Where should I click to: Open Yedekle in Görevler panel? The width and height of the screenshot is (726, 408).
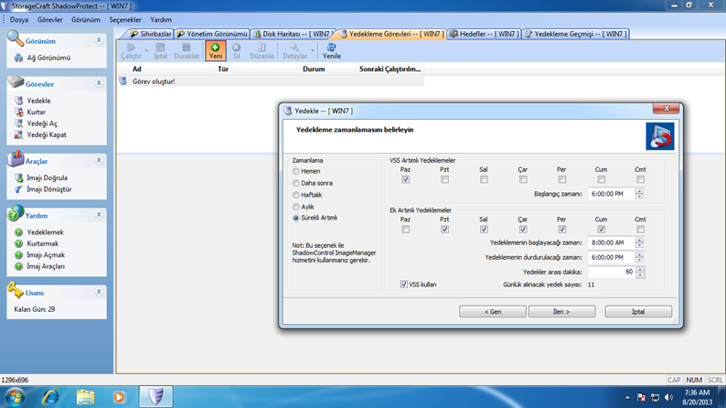click(39, 101)
